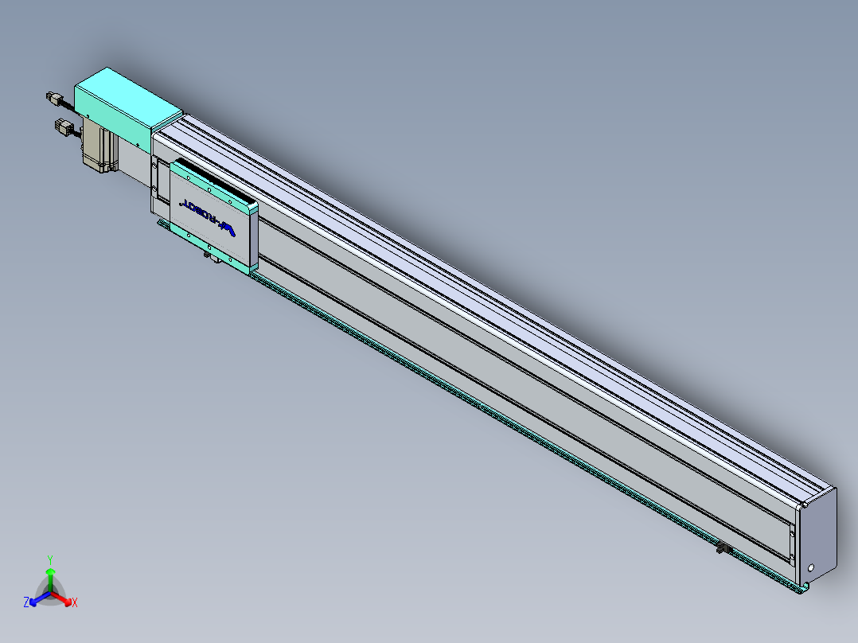858x643 pixels.
Task: Click the round hole on the end cap
Action: [x=810, y=568]
